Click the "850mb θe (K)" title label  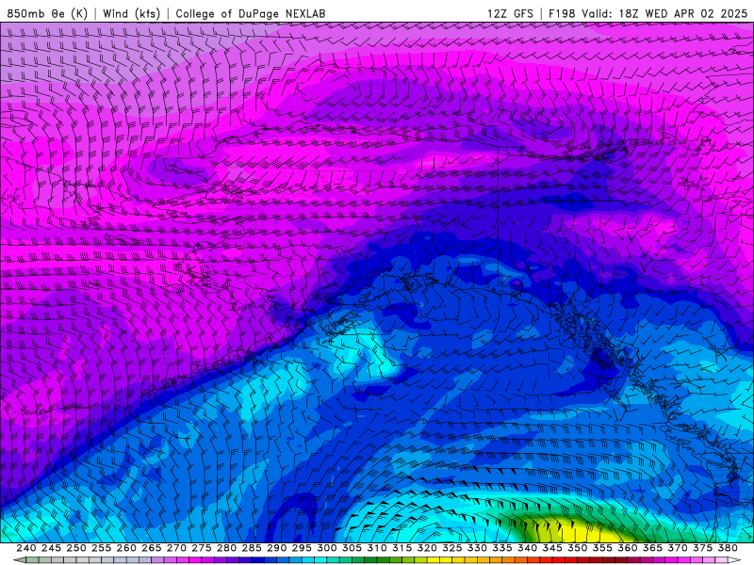(x=47, y=13)
